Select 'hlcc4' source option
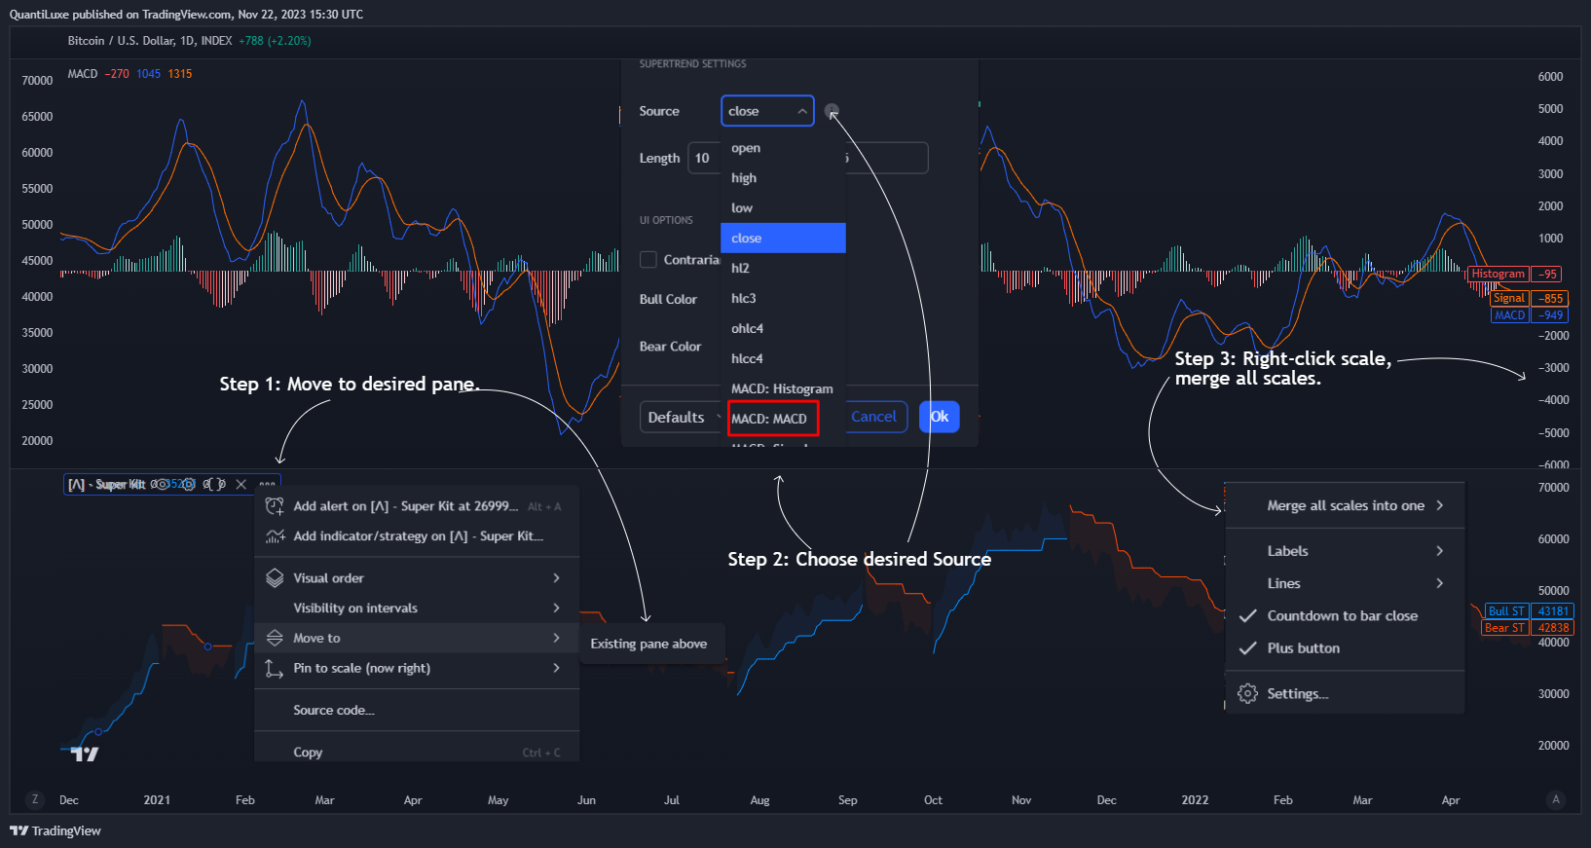Screen dimensions: 1591x848 783,358
